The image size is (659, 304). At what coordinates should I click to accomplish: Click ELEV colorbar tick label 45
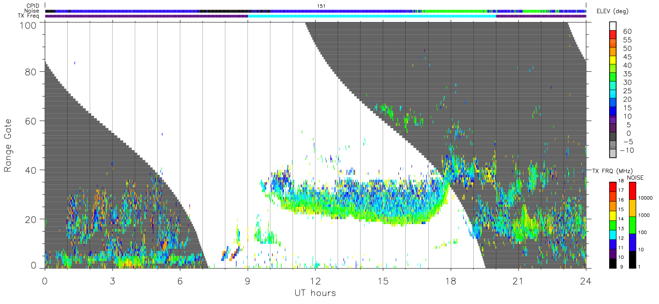pos(627,57)
